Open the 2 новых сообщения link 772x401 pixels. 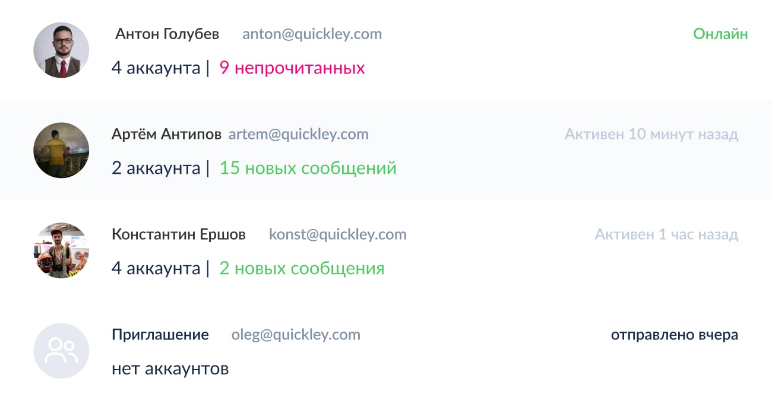302,269
